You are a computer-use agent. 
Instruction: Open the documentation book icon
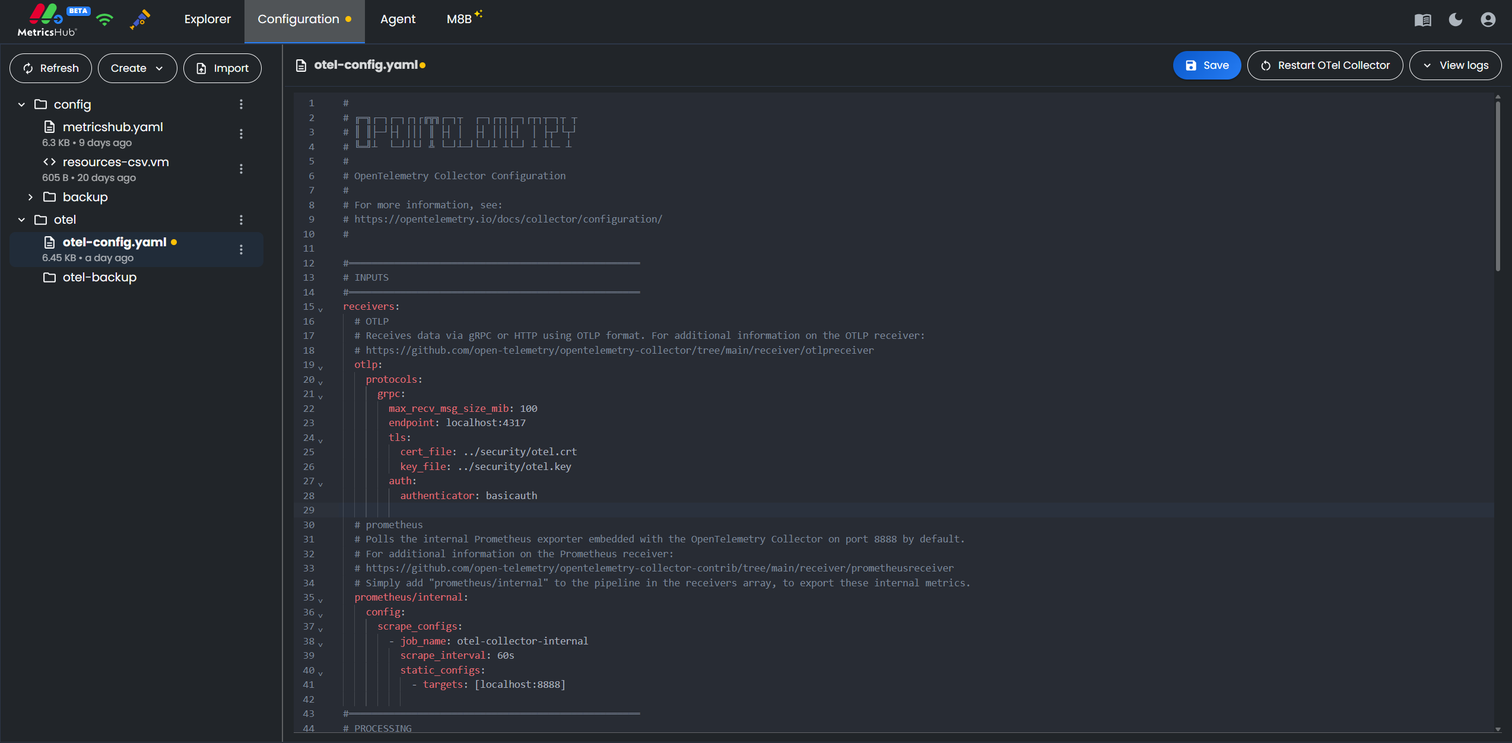point(1422,20)
